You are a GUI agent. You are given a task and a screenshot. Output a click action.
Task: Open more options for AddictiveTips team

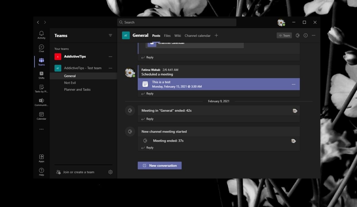click(110, 56)
